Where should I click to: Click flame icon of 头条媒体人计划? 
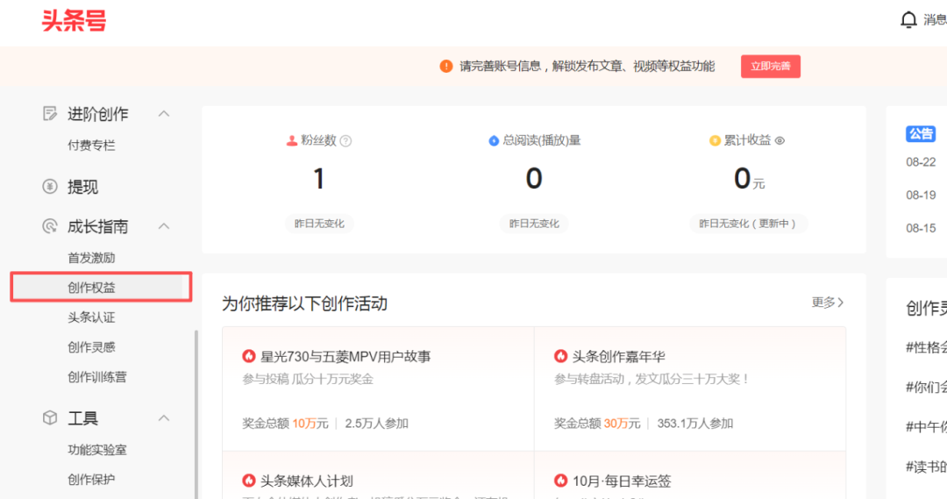pyautogui.click(x=249, y=481)
